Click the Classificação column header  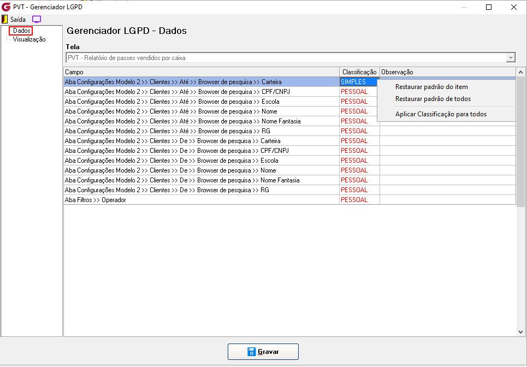point(359,72)
